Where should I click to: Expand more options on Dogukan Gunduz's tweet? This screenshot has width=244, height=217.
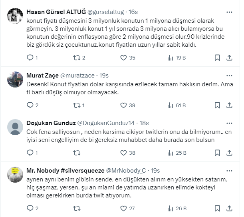coord(229,122)
